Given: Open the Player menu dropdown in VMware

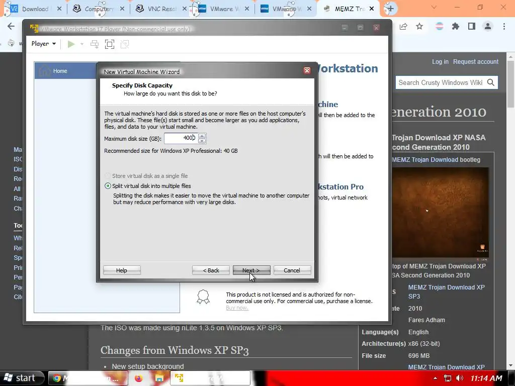Looking at the screenshot, I should coord(43,44).
